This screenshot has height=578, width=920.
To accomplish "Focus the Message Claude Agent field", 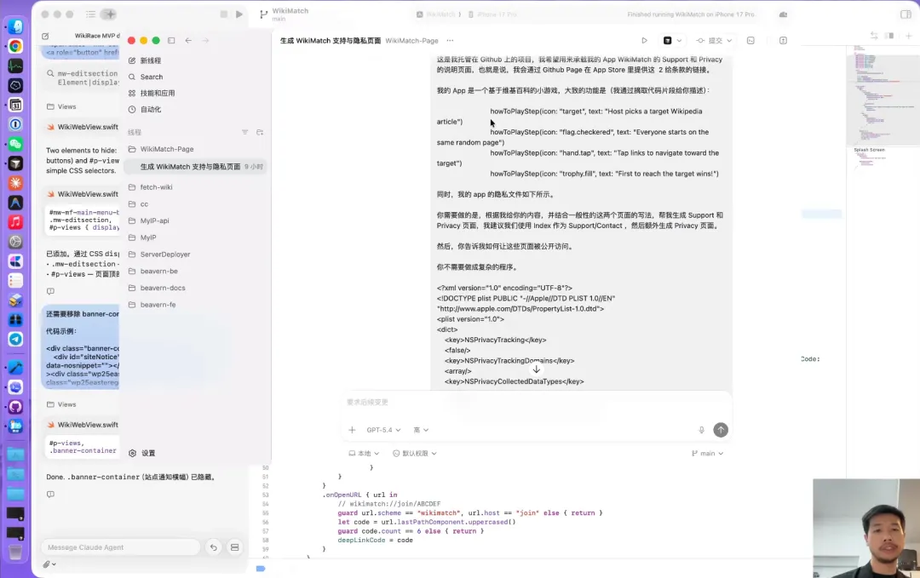I will [x=120, y=547].
